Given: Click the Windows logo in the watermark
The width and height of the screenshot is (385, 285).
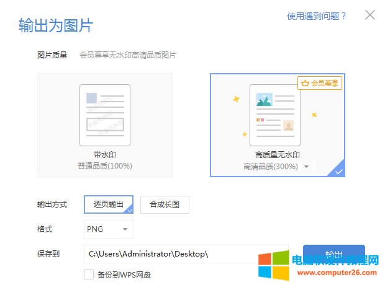Looking at the screenshot, I should [274, 265].
